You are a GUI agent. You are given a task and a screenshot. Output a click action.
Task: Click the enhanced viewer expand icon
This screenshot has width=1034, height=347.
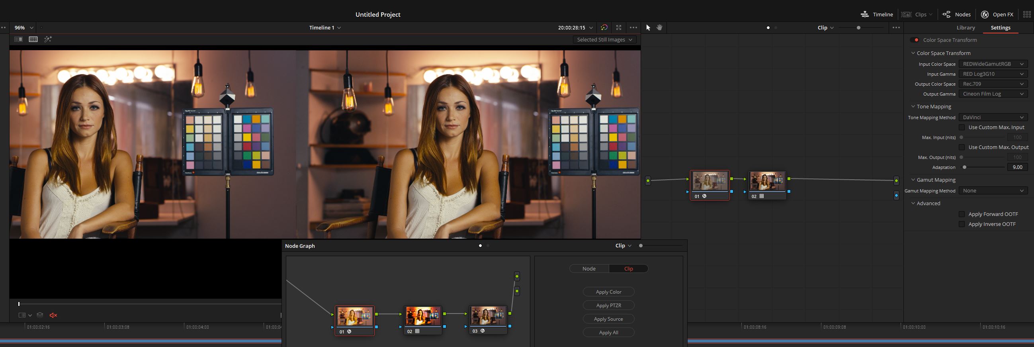pyautogui.click(x=619, y=28)
